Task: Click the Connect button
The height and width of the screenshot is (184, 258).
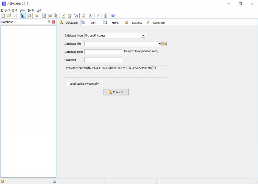Action: pyautogui.click(x=116, y=92)
